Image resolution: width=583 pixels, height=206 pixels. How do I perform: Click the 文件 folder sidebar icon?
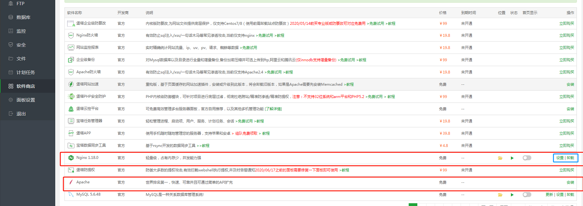click(11, 59)
